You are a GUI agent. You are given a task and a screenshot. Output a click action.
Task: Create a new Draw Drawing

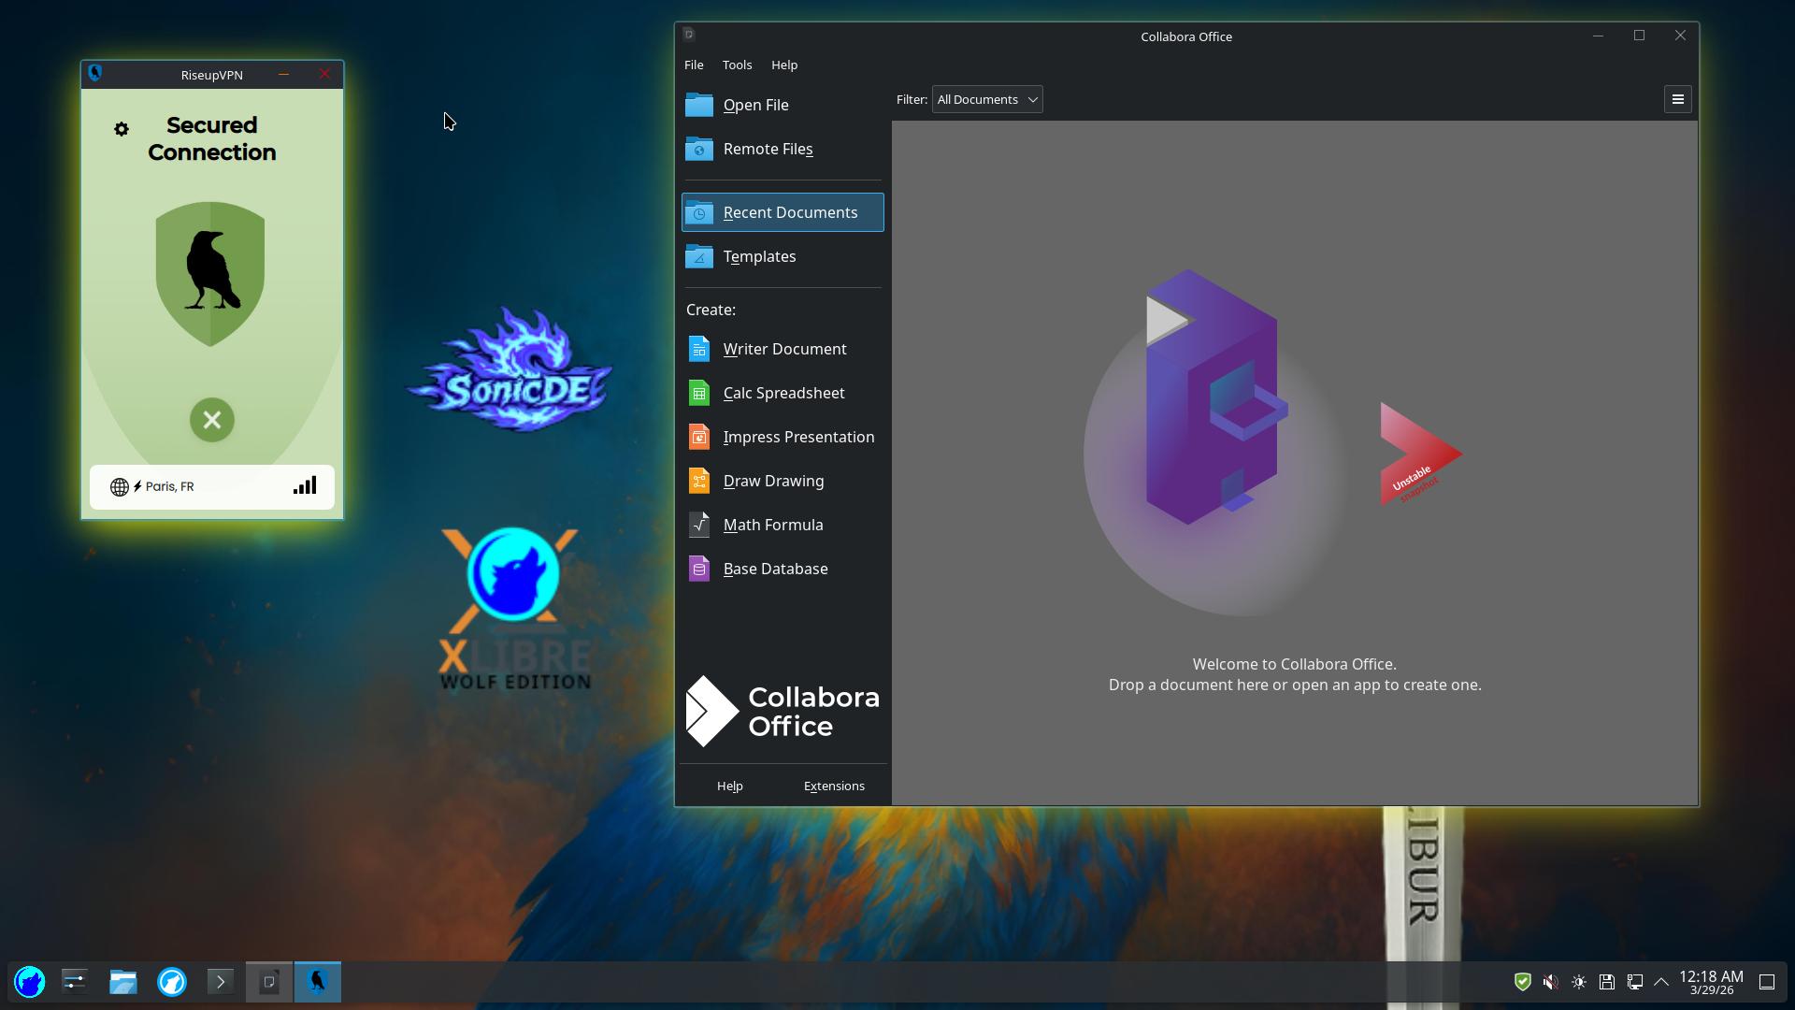(772, 481)
